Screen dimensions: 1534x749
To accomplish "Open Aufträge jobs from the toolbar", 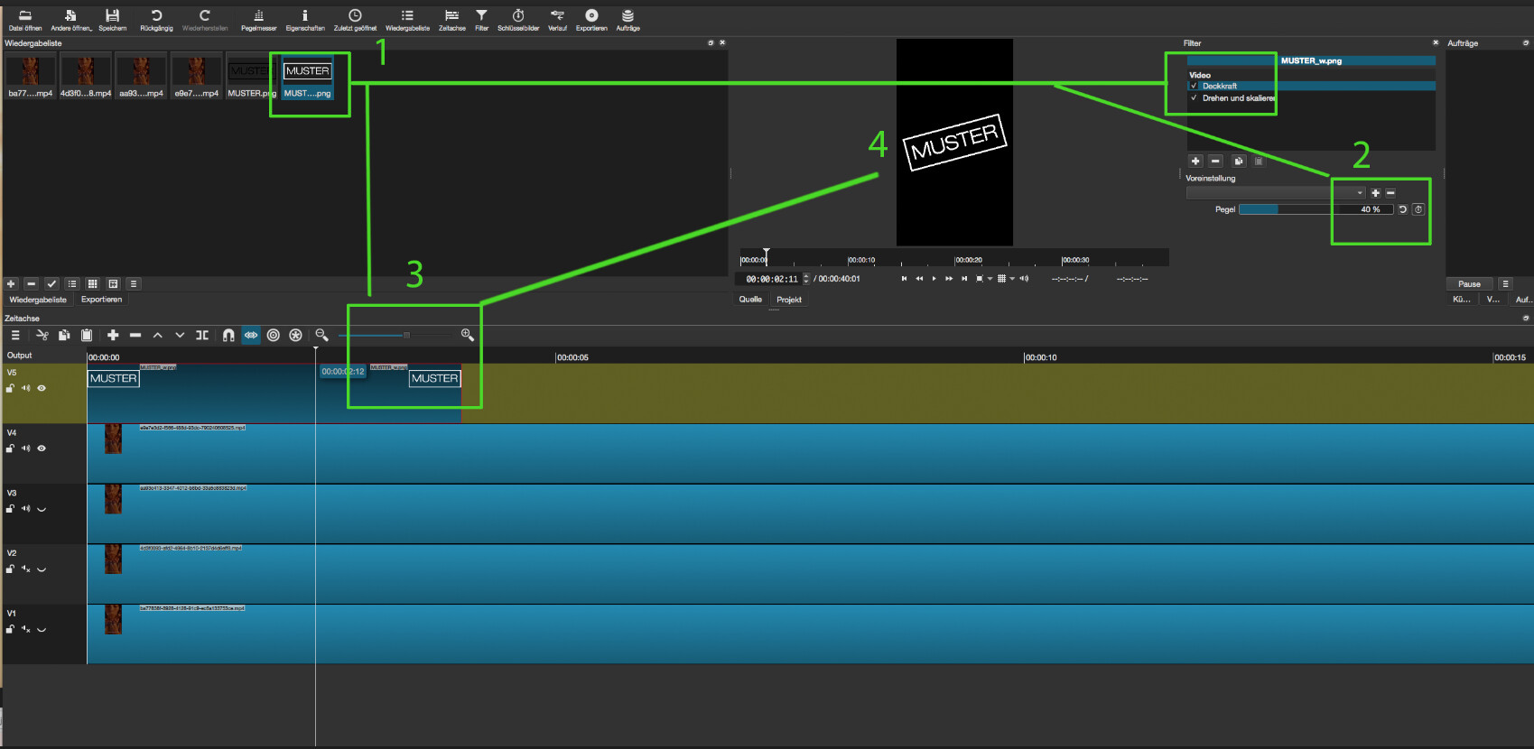I will tap(628, 20).
